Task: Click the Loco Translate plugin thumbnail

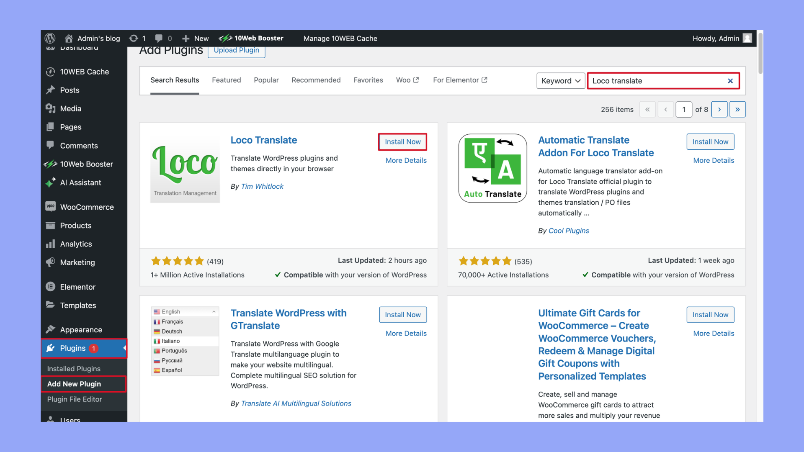Action: coord(185,169)
